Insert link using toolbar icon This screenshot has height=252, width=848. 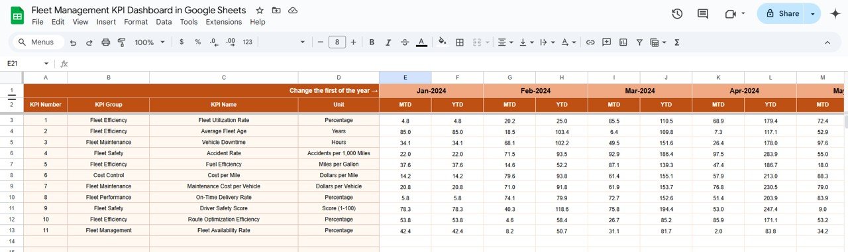click(590, 42)
